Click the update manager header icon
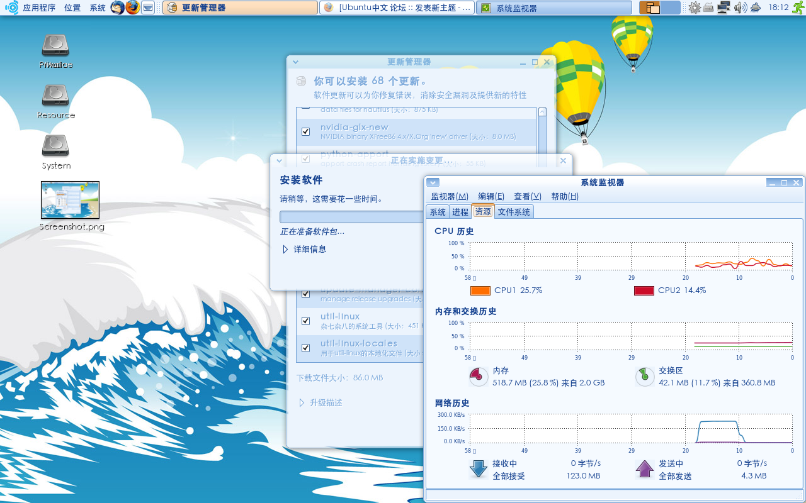 click(302, 81)
